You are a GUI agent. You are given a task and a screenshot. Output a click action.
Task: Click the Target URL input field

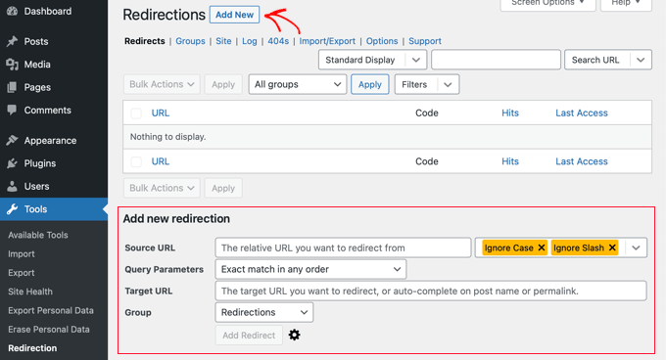[431, 291]
